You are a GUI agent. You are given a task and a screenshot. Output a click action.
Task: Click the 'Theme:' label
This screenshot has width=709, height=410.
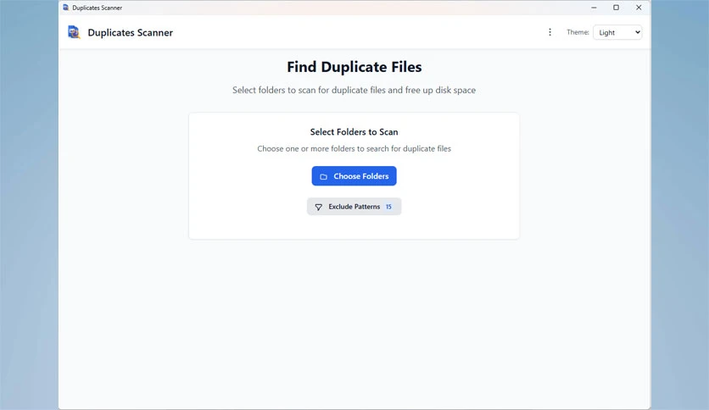point(578,32)
